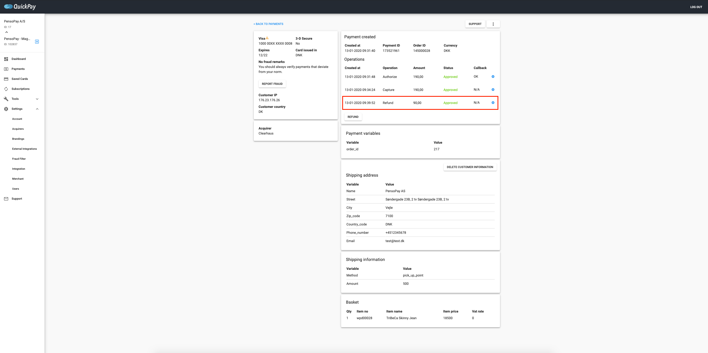Click the acquirer name Clearhaus
This screenshot has width=708, height=353.
click(x=266, y=133)
